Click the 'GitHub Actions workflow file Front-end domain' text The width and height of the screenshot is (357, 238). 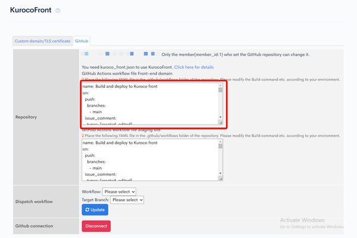[x=127, y=74]
